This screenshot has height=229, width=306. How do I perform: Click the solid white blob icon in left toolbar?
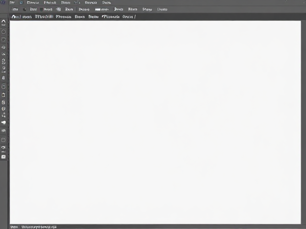pyautogui.click(x=3, y=123)
